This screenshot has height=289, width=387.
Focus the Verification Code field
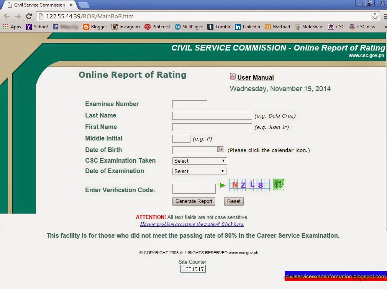tap(194, 189)
